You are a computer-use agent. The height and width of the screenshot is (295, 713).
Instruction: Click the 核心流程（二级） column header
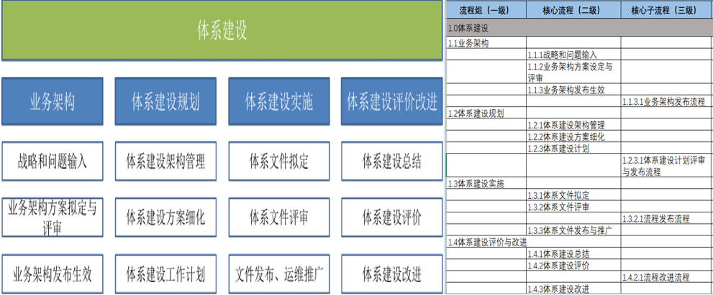coord(573,10)
